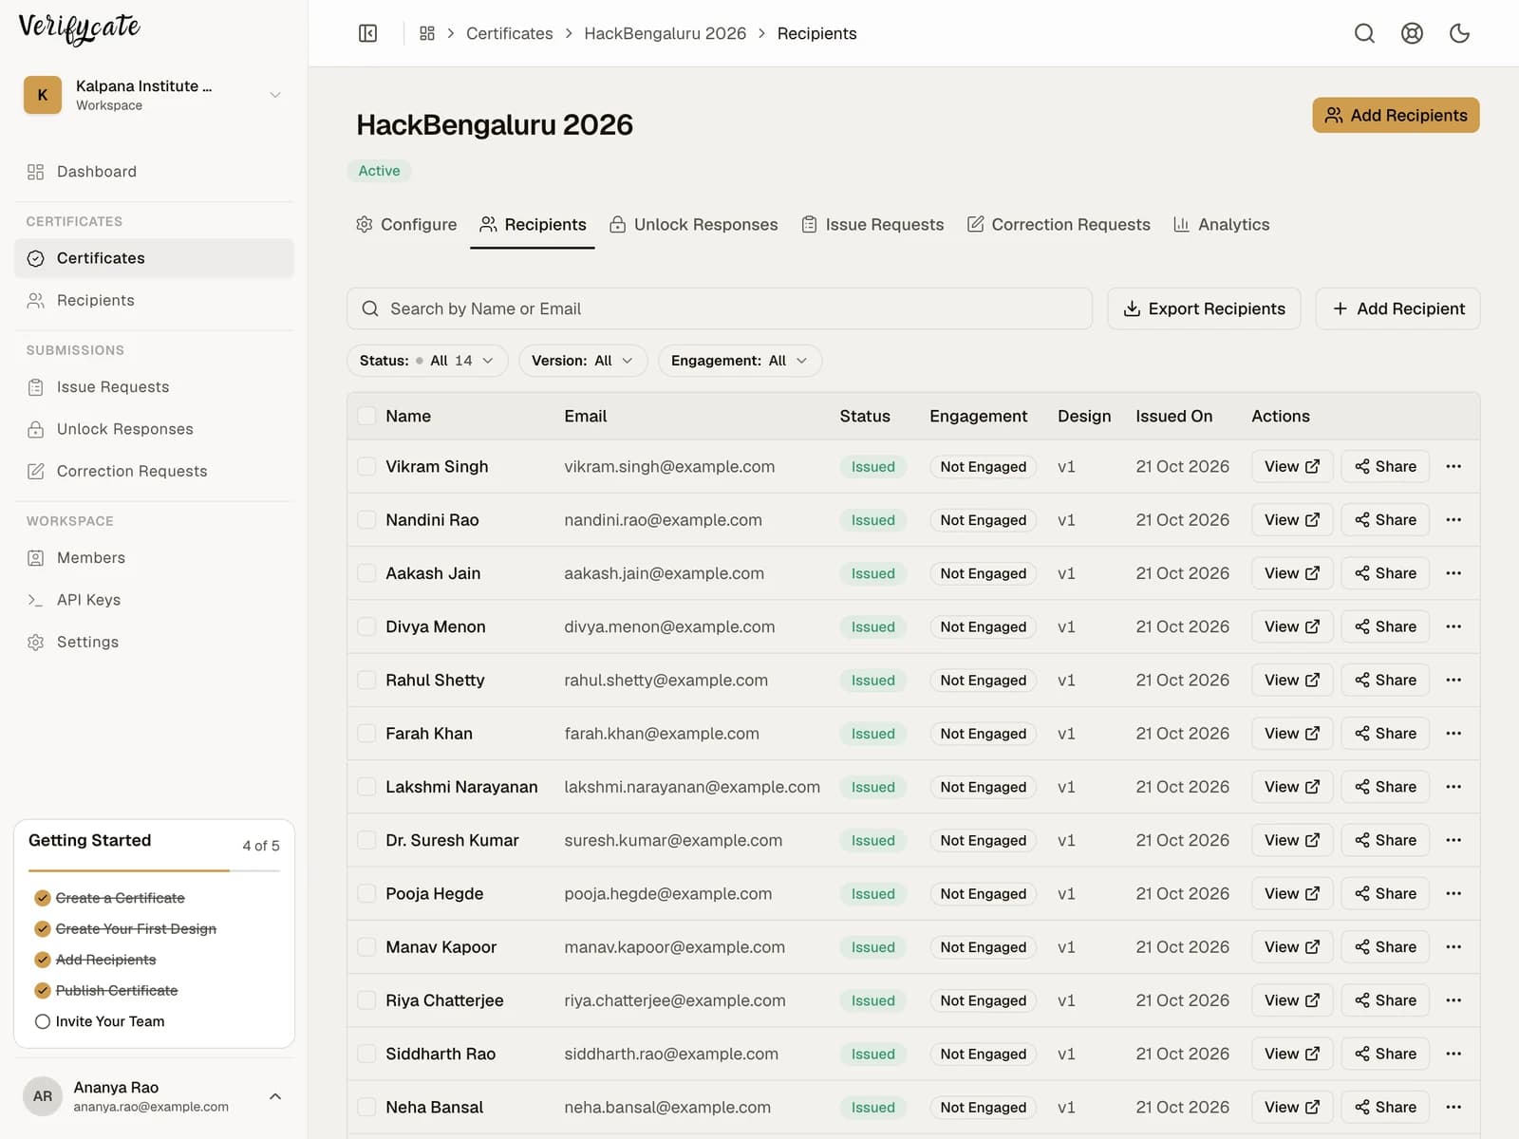Image resolution: width=1519 pixels, height=1139 pixels.
Task: Open the Status: All 14 filter
Action: click(x=427, y=361)
